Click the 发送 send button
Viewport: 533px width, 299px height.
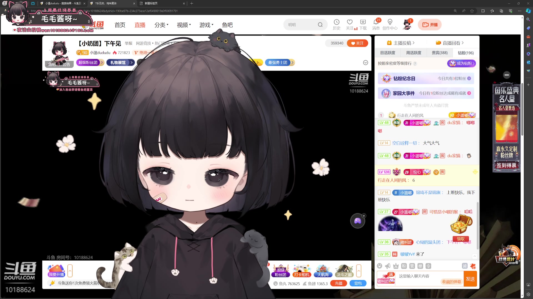point(470,279)
